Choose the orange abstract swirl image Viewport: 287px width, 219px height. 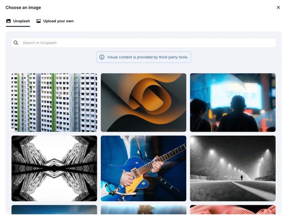[143, 102]
